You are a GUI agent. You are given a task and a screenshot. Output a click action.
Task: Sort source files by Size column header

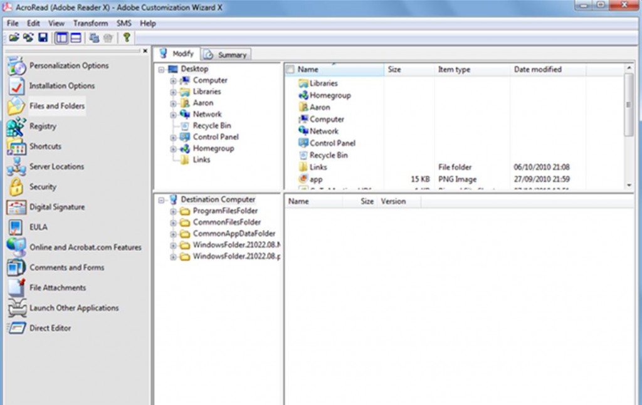(409, 70)
